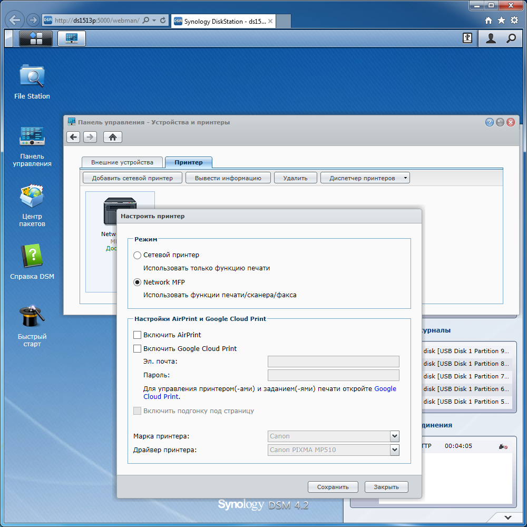Open Центр пакетов desktop icon
Viewport: 527px width, 527px height.
[32, 206]
